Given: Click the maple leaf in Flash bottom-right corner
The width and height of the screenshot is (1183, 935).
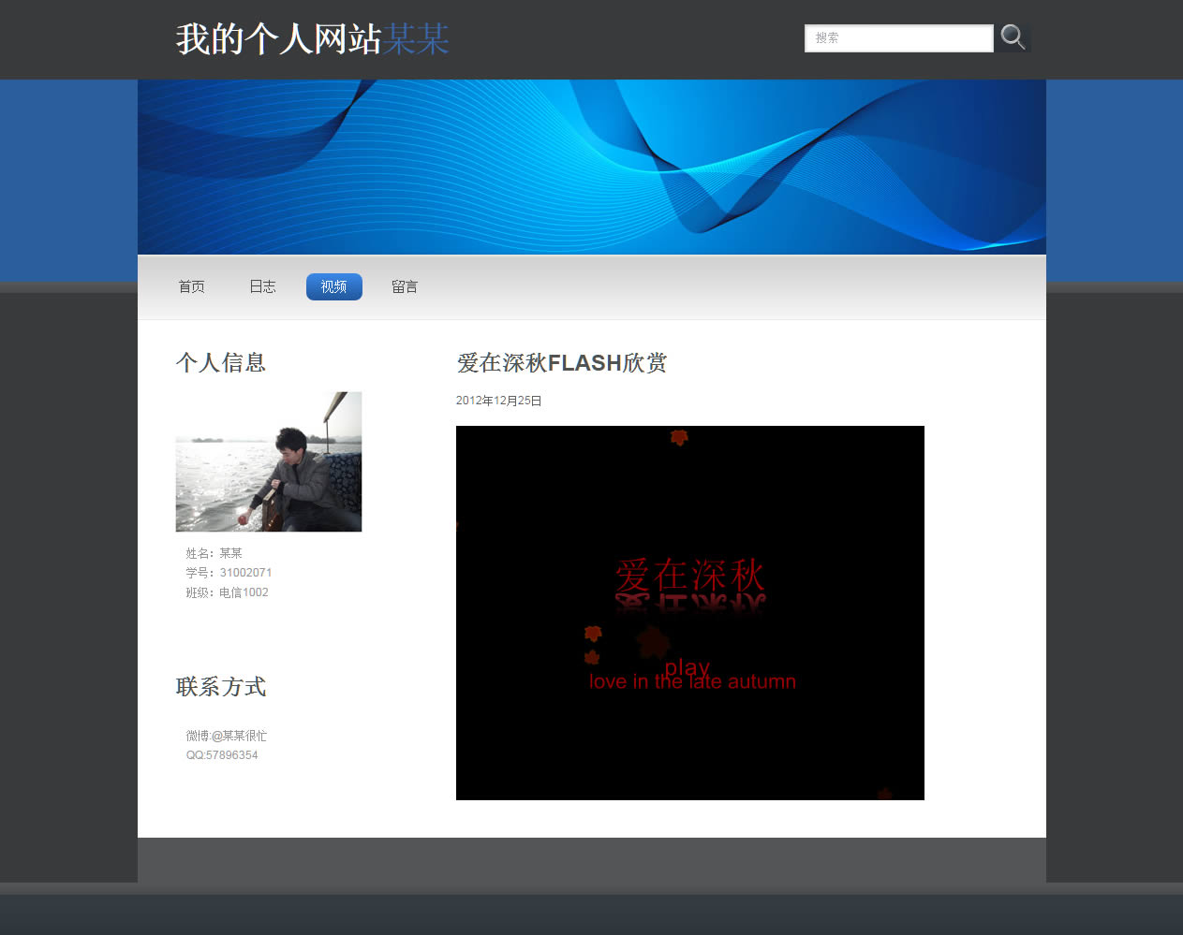Looking at the screenshot, I should 884,794.
